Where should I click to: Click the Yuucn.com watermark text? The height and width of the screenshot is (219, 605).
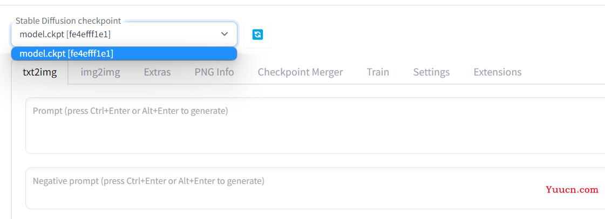572,189
